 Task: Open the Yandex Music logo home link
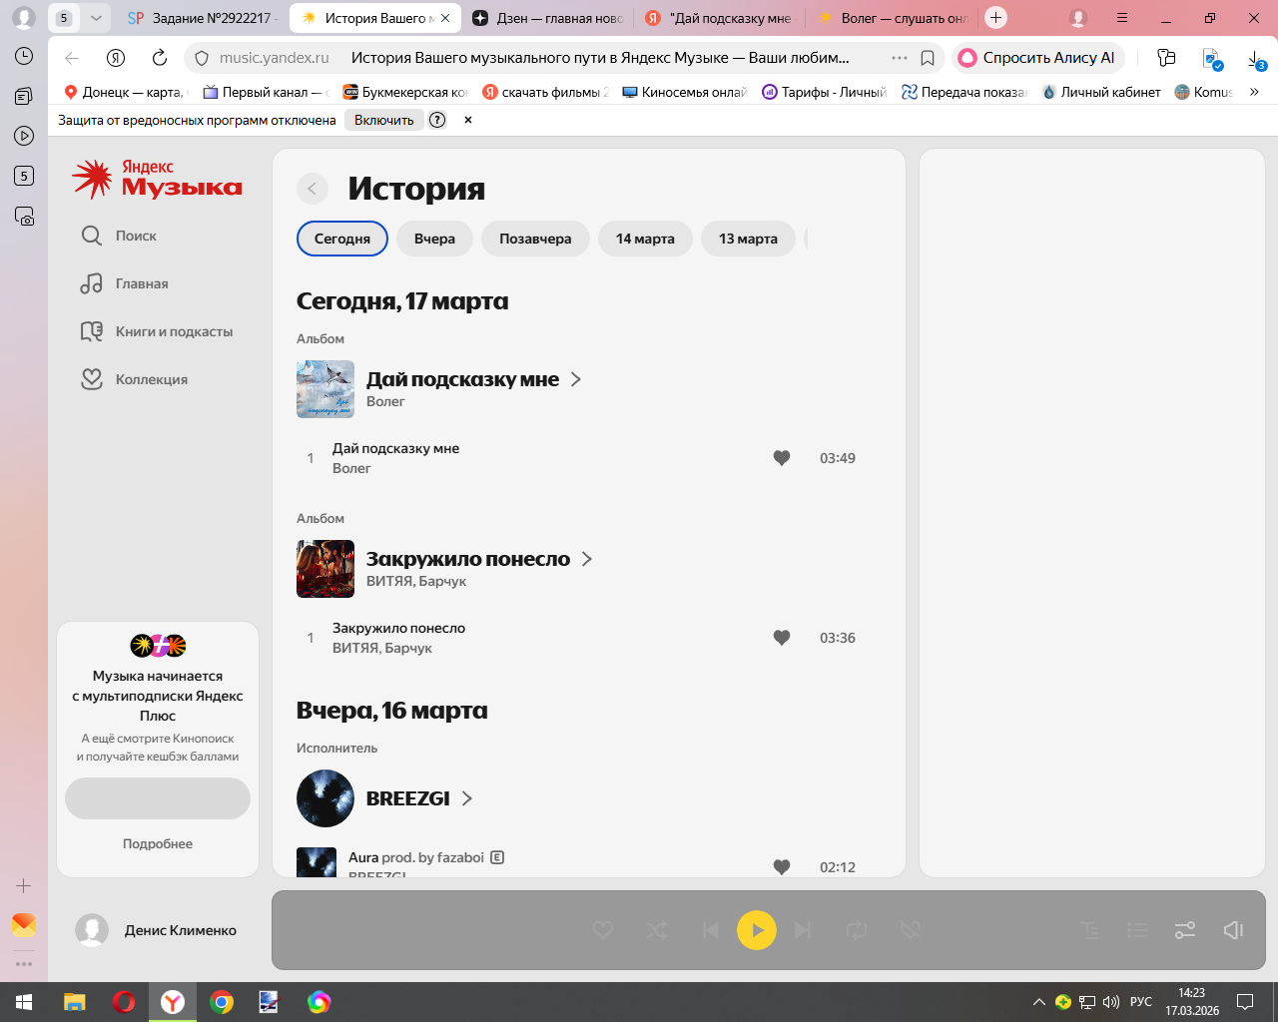[x=157, y=179]
